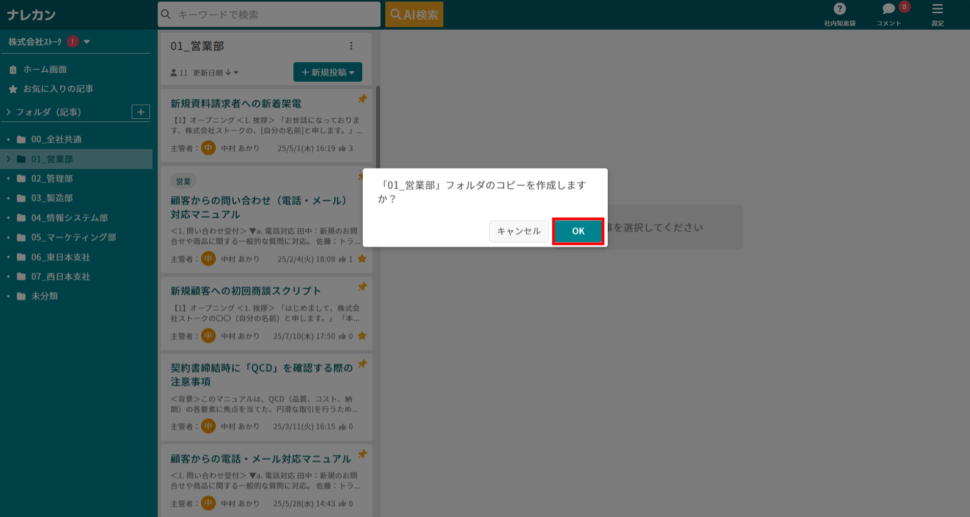Confirm folder copy with OK

click(x=578, y=231)
